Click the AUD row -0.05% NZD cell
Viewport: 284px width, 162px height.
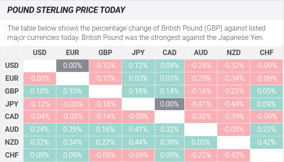[234, 130]
